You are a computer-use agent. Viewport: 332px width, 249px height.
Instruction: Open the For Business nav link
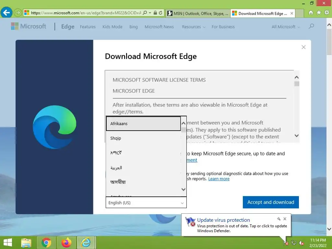pos(223,27)
